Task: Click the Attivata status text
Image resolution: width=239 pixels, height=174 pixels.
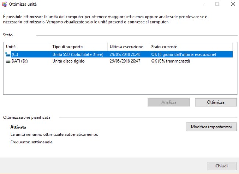Action: (18, 127)
